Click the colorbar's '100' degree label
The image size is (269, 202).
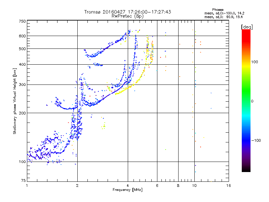click(x=255, y=62)
